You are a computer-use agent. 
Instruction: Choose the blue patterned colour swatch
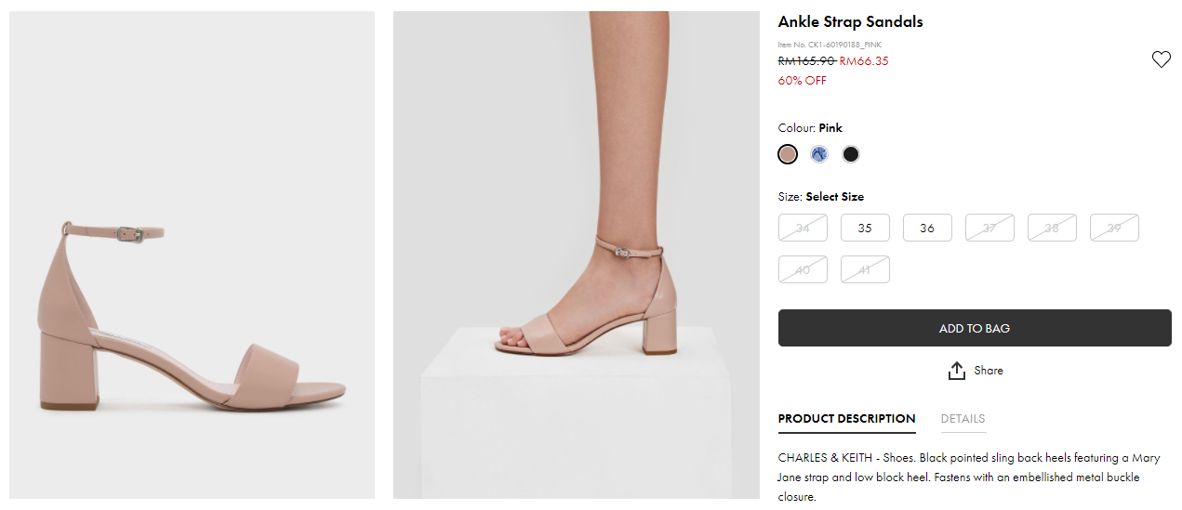pyautogui.click(x=819, y=154)
